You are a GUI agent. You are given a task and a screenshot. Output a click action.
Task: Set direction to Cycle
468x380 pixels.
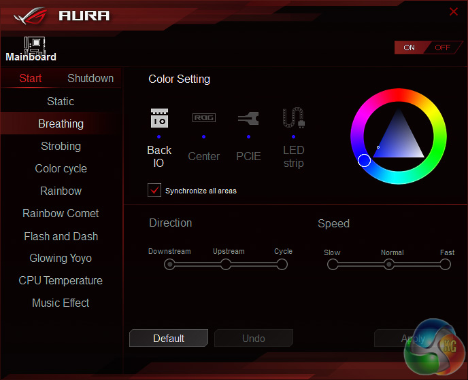[x=282, y=264]
